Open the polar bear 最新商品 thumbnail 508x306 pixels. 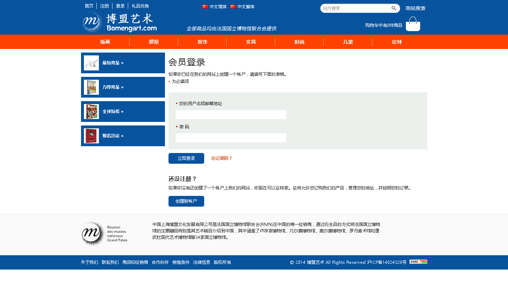tap(91, 63)
